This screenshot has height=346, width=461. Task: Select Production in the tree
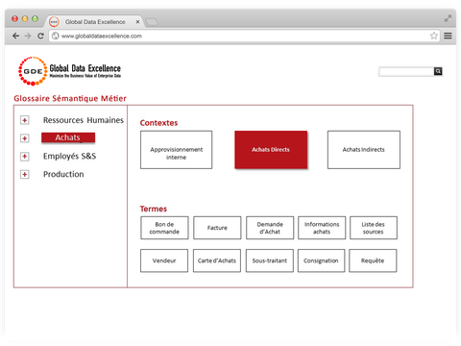pyautogui.click(x=63, y=174)
